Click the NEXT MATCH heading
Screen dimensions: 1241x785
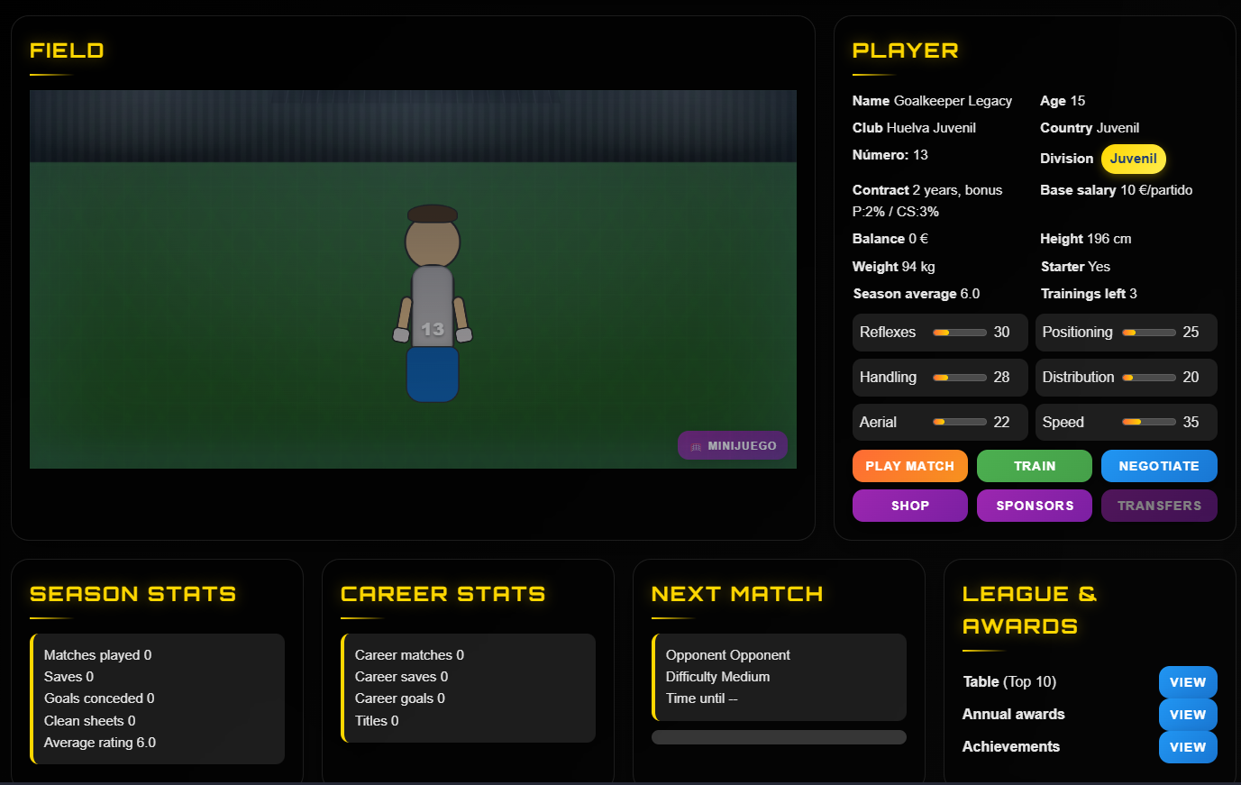coord(737,594)
